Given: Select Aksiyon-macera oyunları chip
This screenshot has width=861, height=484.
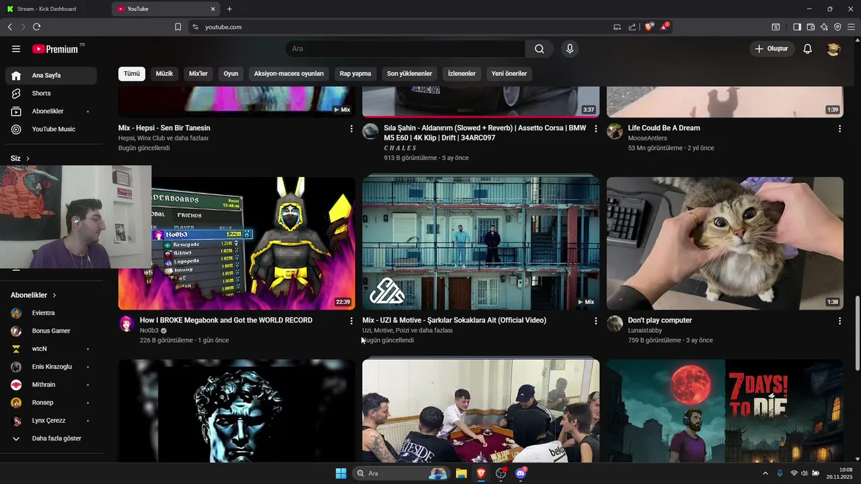Looking at the screenshot, I should 289,73.
